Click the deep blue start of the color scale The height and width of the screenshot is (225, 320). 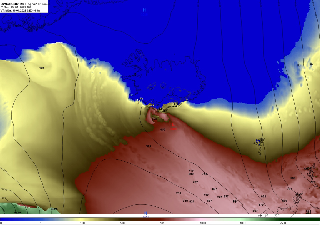click(x=5, y=219)
